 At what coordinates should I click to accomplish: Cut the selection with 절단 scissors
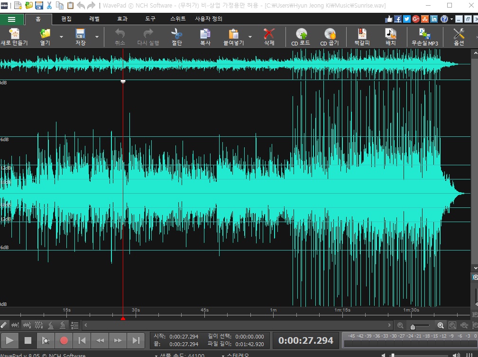point(176,37)
